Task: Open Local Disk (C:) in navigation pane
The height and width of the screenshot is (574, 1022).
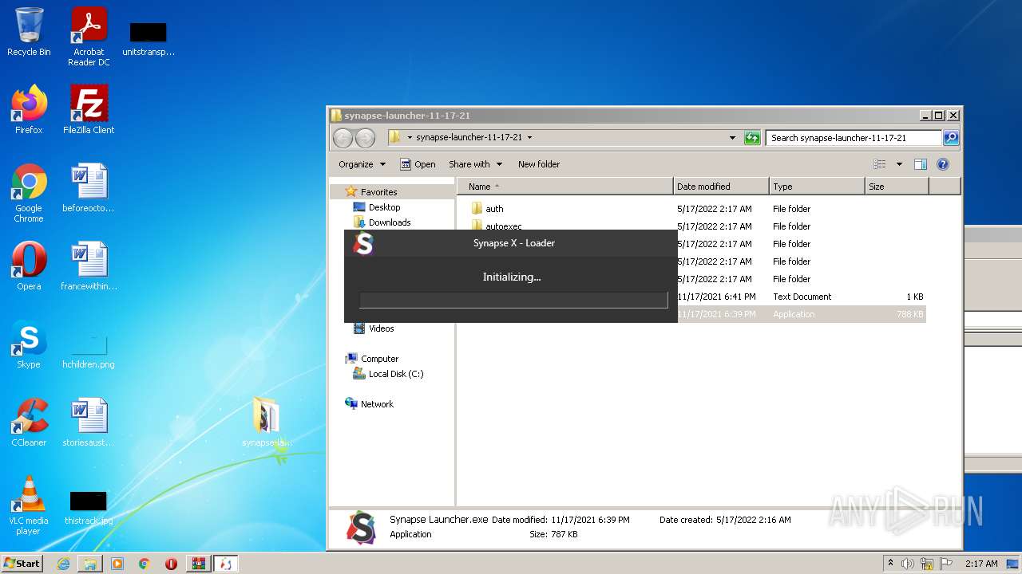Action: coord(396,374)
